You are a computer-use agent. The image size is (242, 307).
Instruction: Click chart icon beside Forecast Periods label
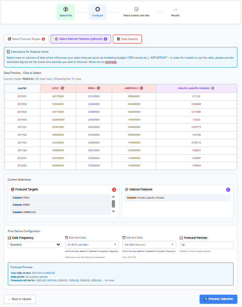tap(181, 238)
